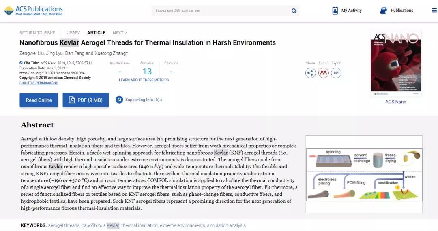This screenshot has height=231, width=438.
Task: Click the Share article icon
Action: tap(310, 73)
